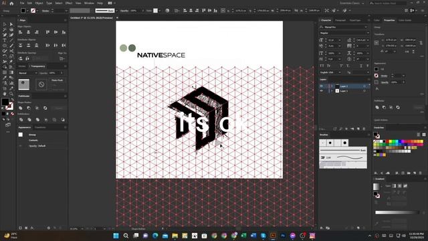
Task: Open the Effect menu
Action: click(69, 3)
